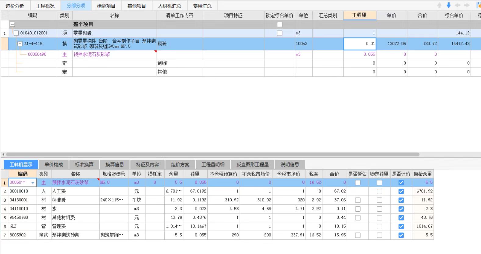Collapse the A1-4-115 quota node
Image resolution: width=481 pixels, height=254 pixels.
click(x=20, y=44)
